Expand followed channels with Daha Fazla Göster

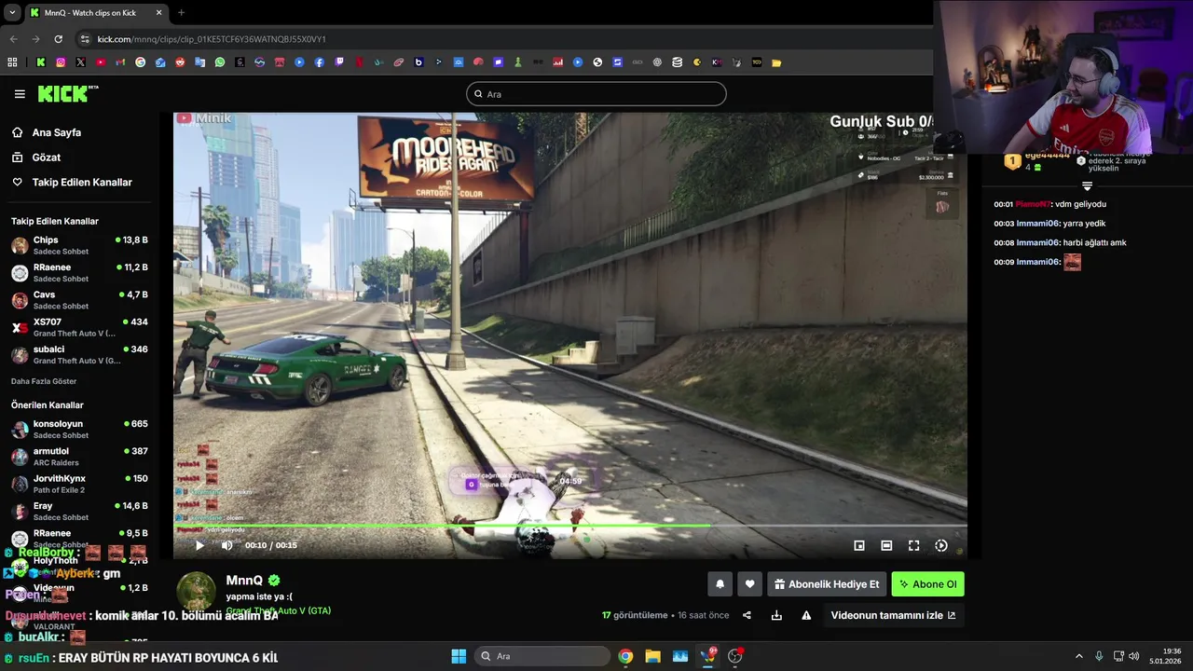tap(44, 381)
